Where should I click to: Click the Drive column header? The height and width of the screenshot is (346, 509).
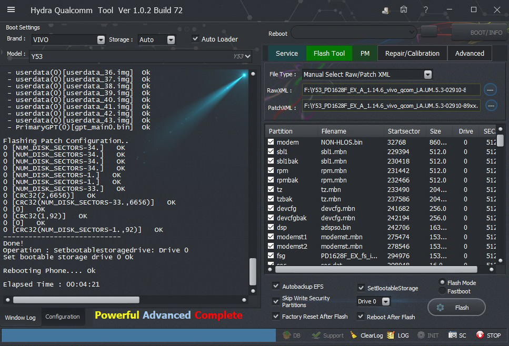pyautogui.click(x=466, y=131)
